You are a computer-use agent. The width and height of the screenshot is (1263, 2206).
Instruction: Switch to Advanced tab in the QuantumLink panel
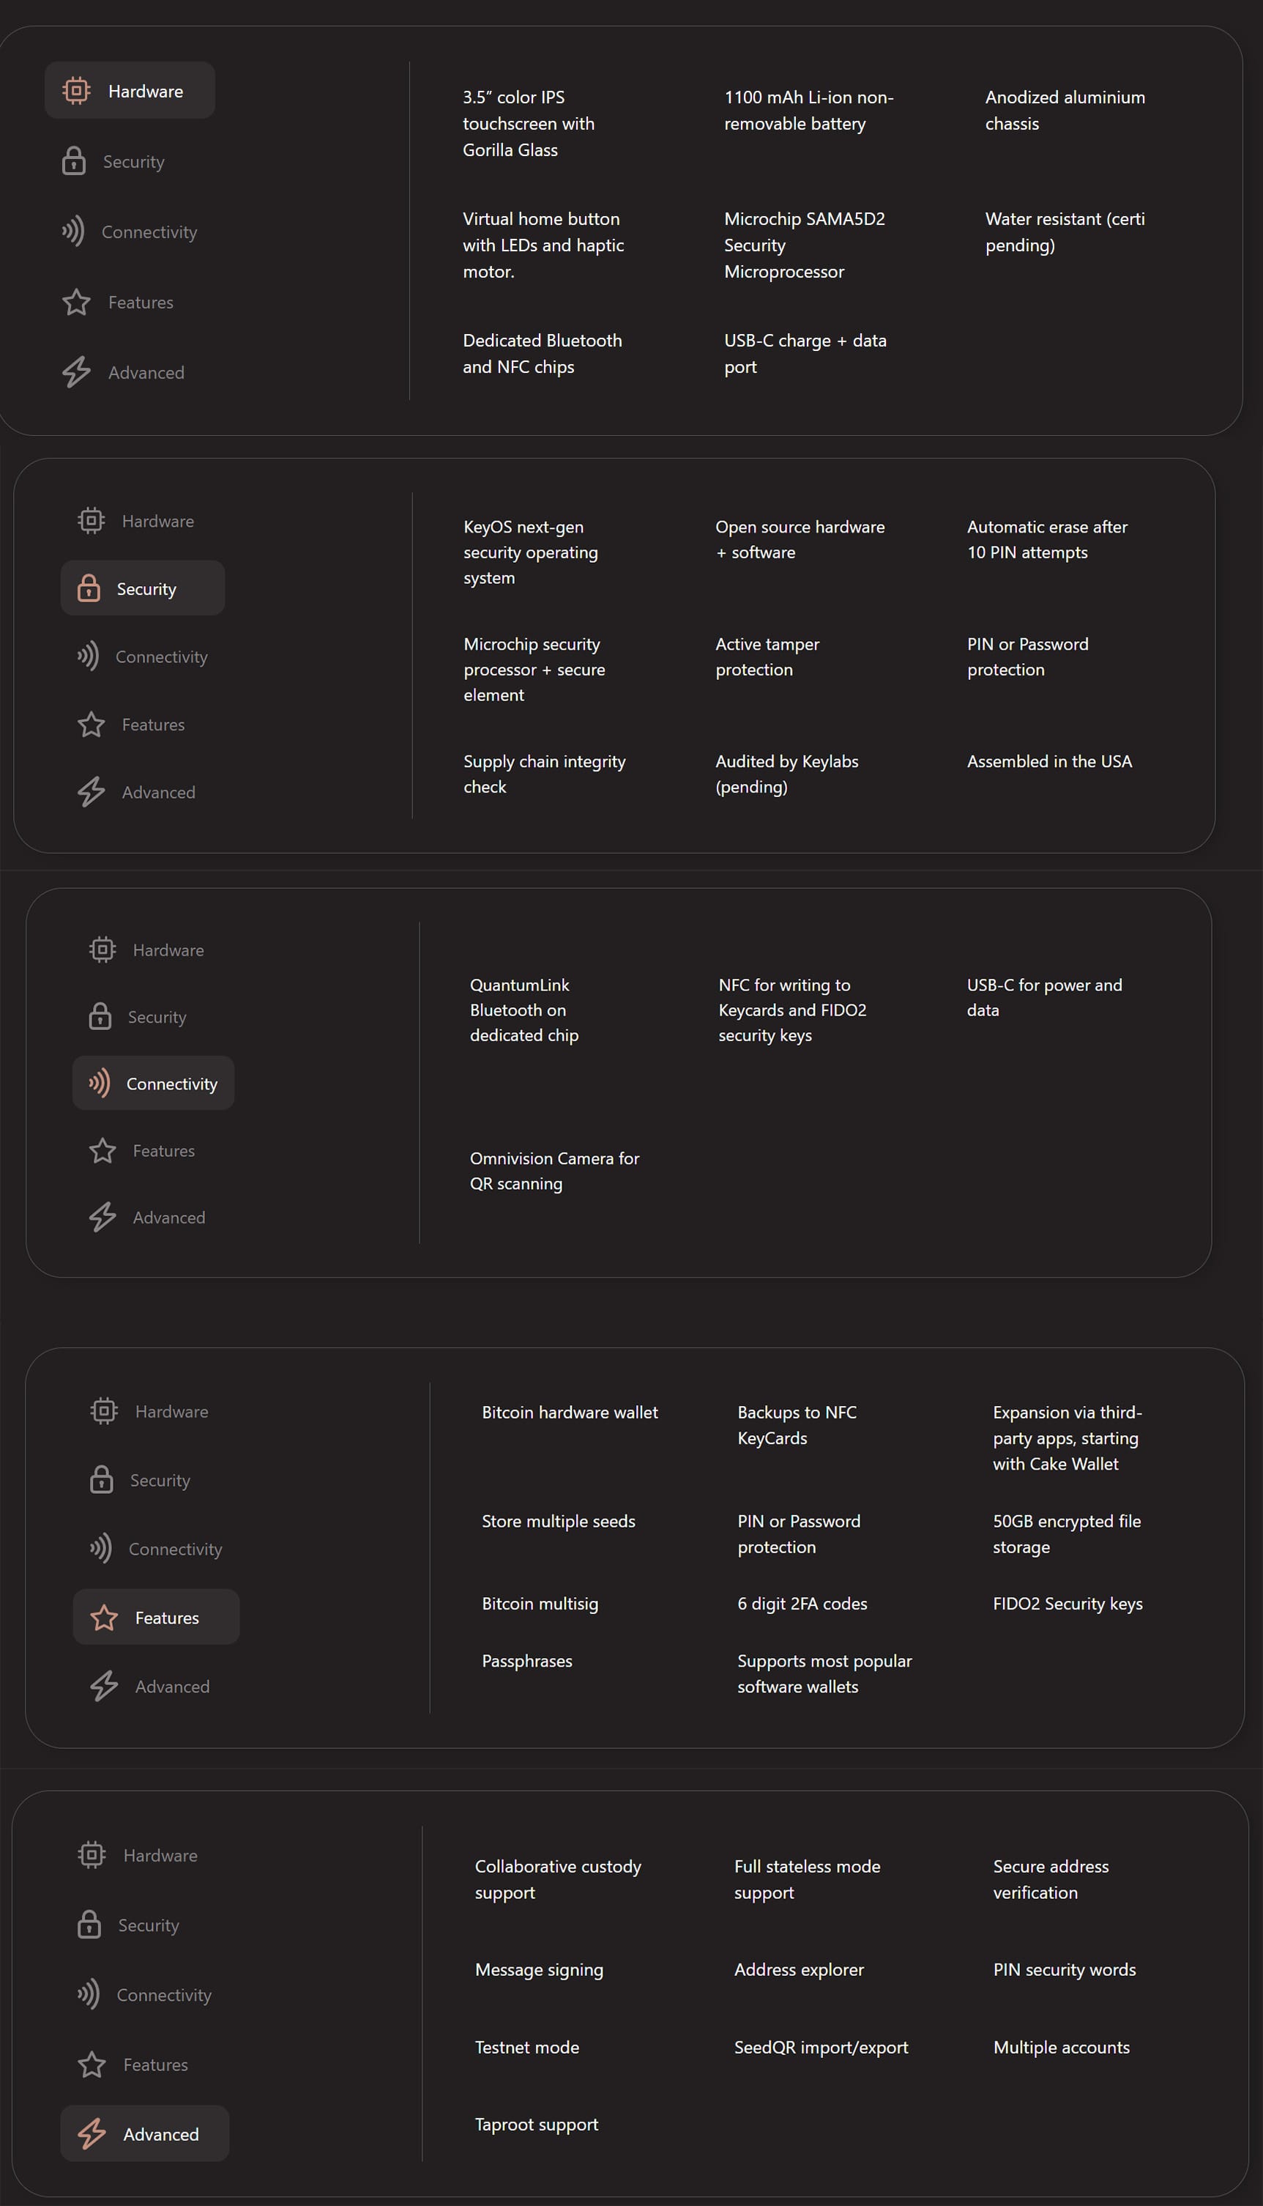click(x=169, y=1218)
